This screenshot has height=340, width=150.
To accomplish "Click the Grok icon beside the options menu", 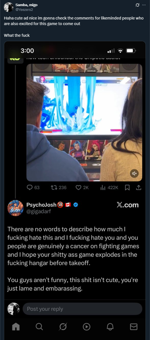I will point(137,5).
